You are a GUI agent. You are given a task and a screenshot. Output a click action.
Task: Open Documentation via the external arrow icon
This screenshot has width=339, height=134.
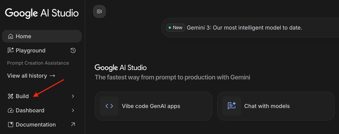(x=73, y=124)
